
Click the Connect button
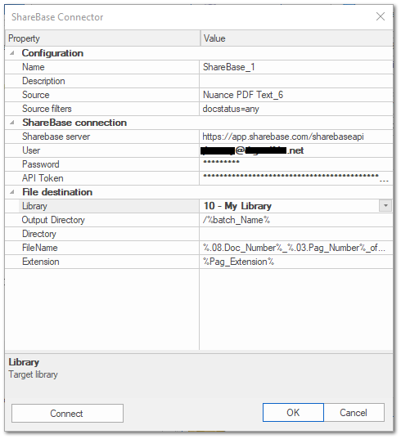[67, 413]
